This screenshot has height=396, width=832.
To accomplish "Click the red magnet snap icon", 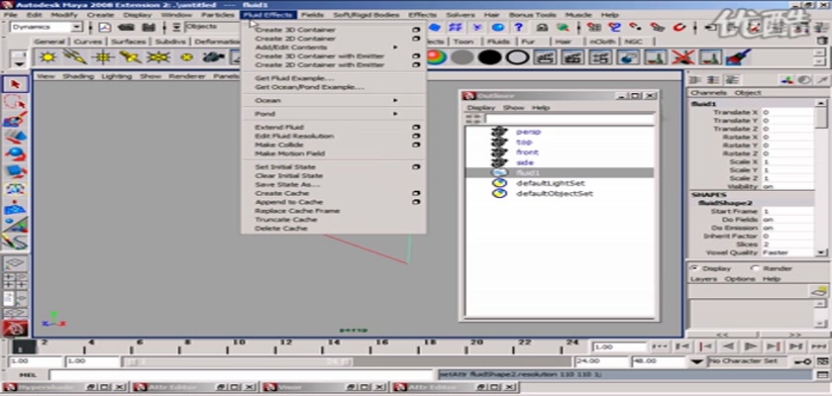I will pyautogui.click(x=680, y=27).
